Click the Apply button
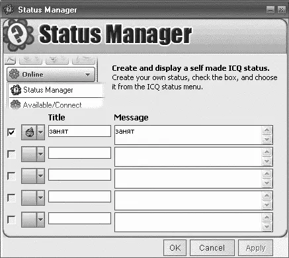289x258 pixels. [x=255, y=248]
